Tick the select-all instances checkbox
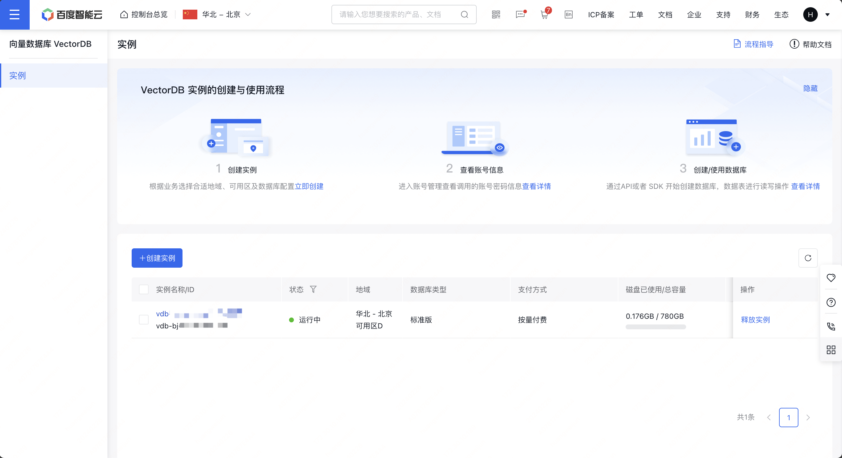This screenshot has width=842, height=458. pos(143,289)
